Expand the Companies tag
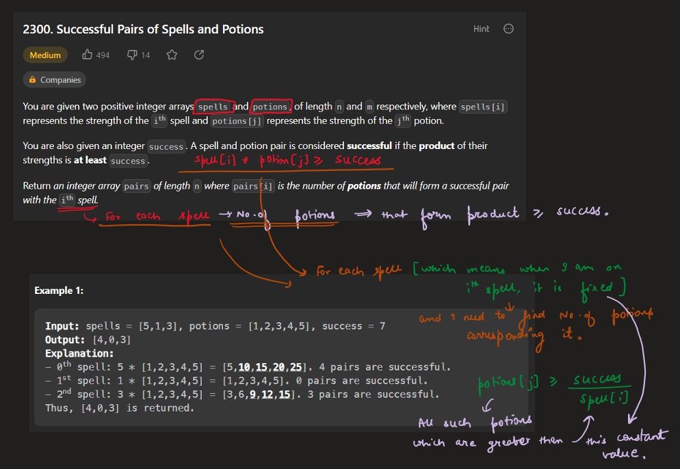The image size is (680, 469). pos(60,80)
